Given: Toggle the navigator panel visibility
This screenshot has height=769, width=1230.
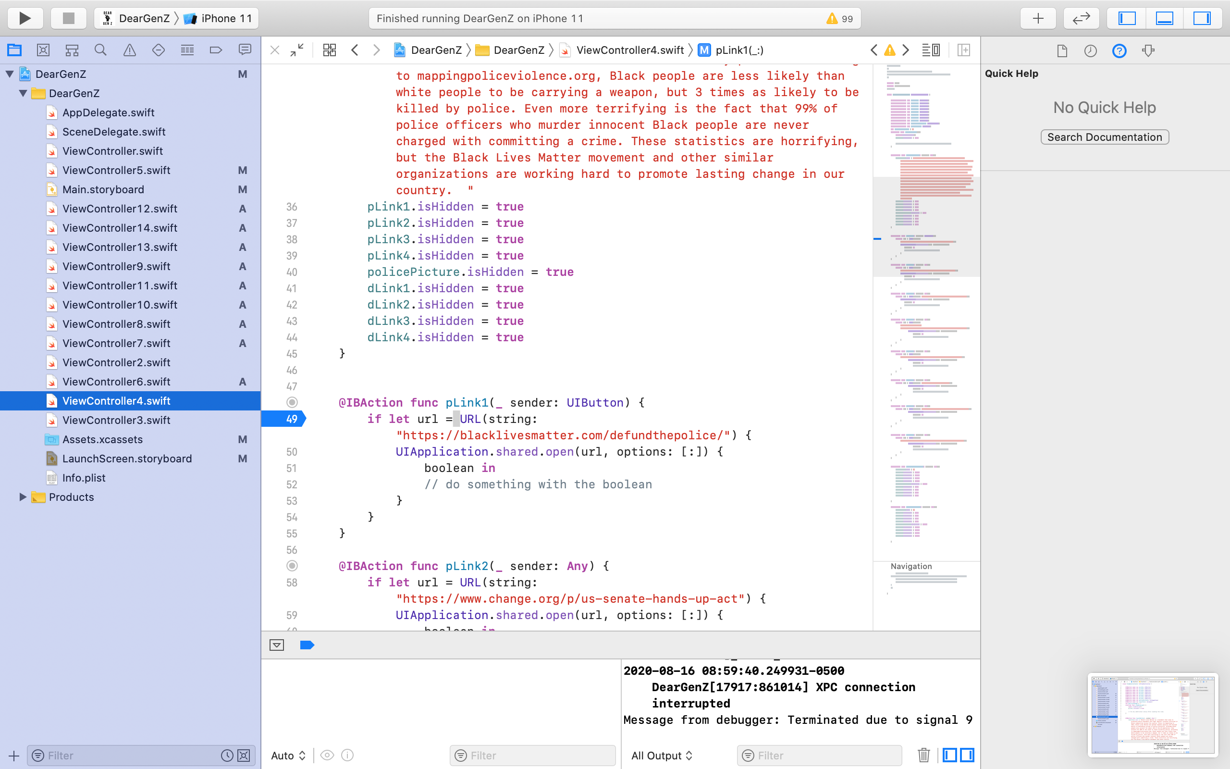Looking at the screenshot, I should click(x=1127, y=18).
